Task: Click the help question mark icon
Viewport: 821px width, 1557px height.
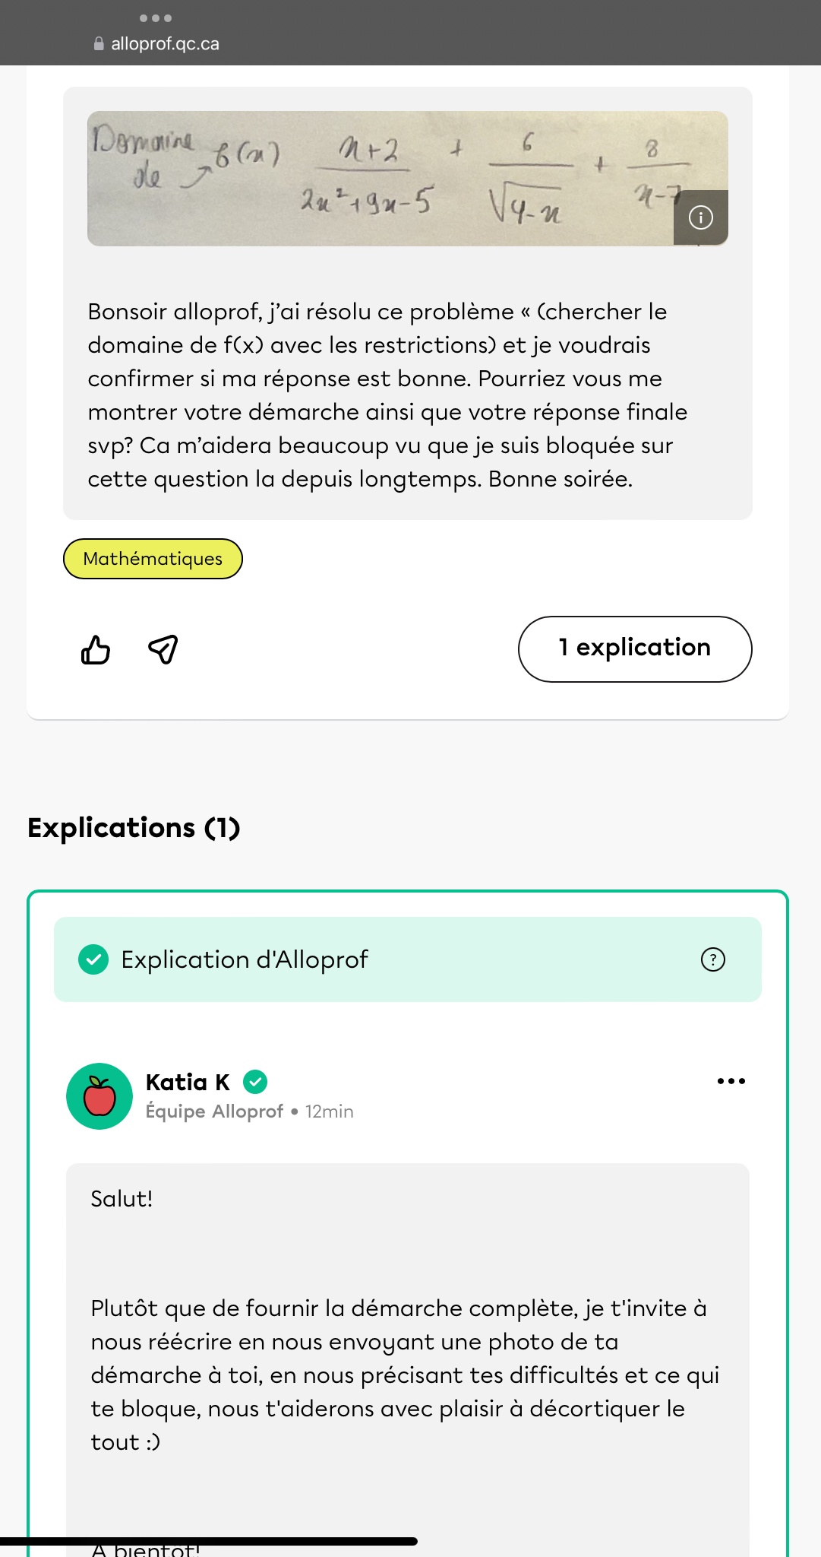Action: (712, 959)
